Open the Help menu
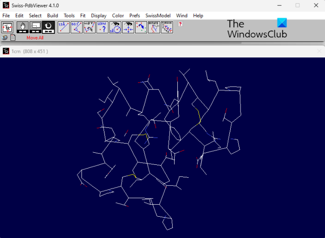Viewport: 325px width, 238px height. pyautogui.click(x=198, y=15)
